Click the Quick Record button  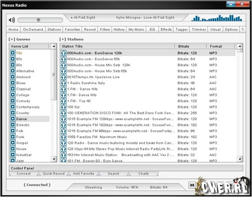click(x=54, y=174)
